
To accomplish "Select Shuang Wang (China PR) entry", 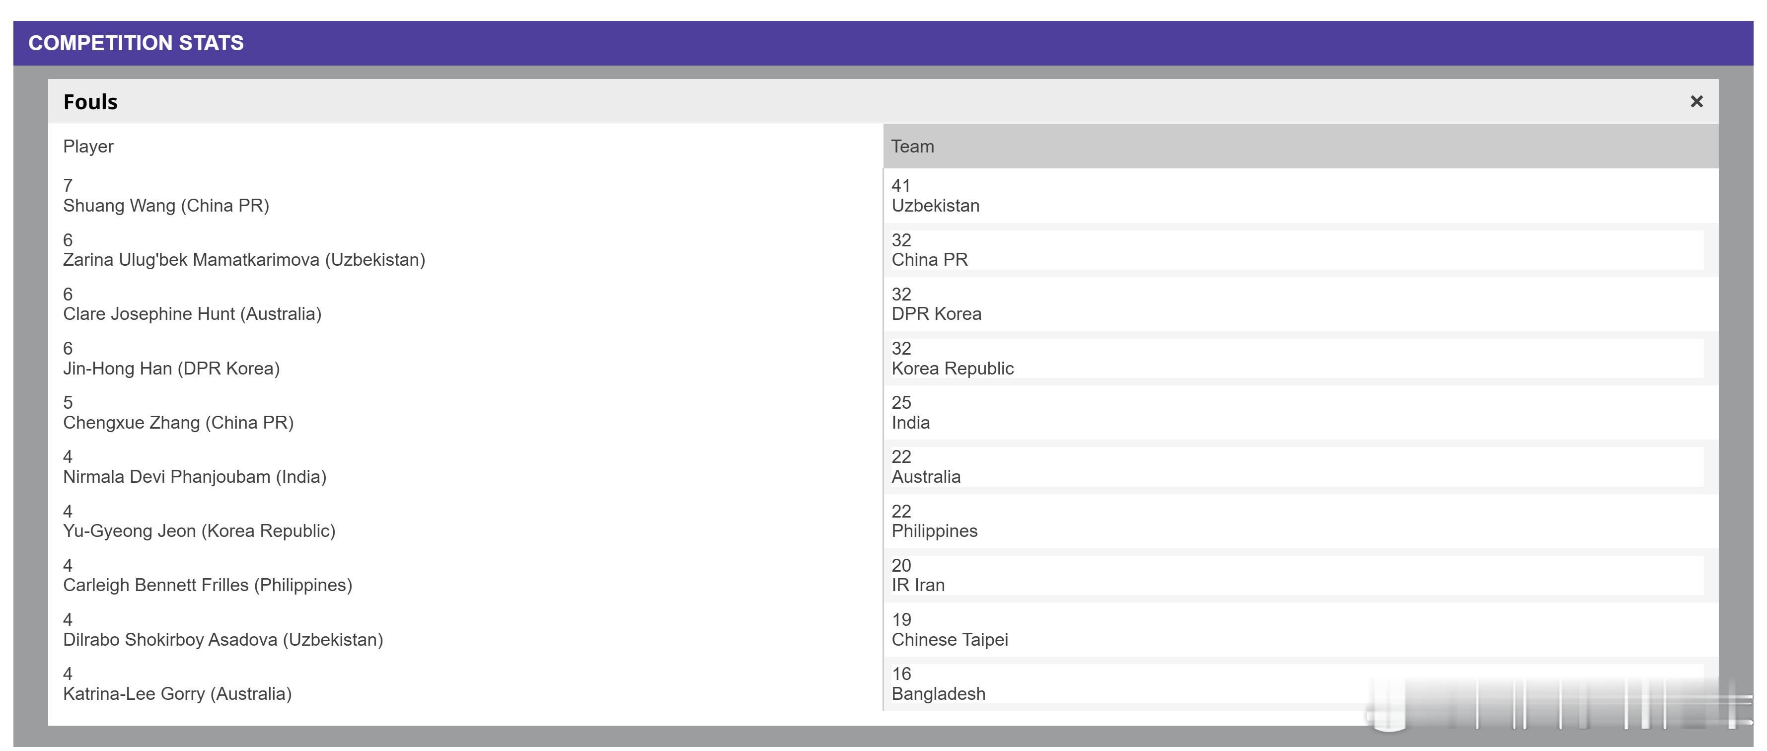I will point(166,205).
